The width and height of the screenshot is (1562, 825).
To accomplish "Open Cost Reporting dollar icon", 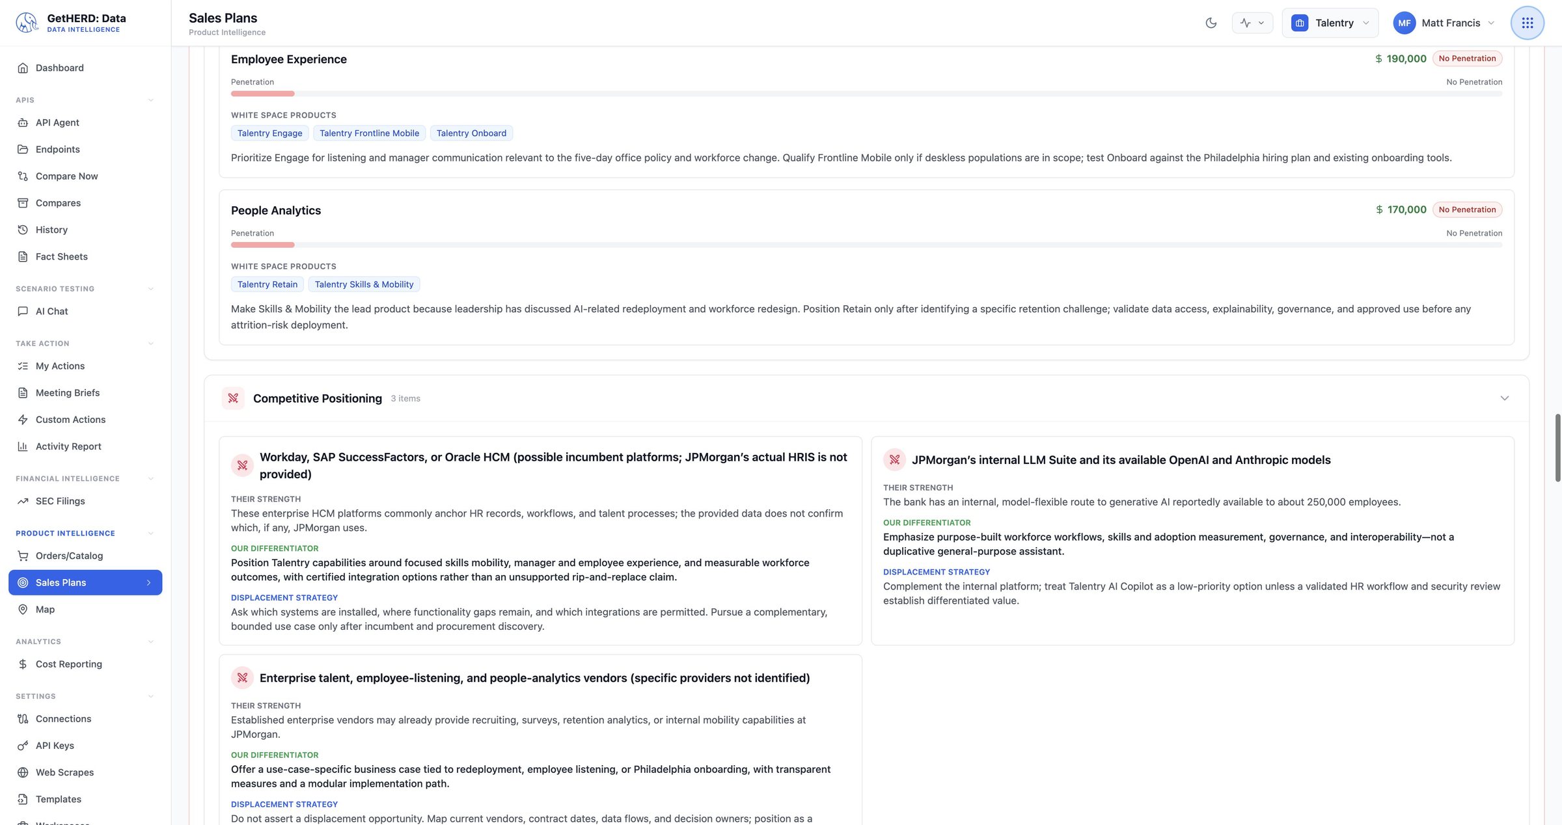I will click(x=23, y=664).
